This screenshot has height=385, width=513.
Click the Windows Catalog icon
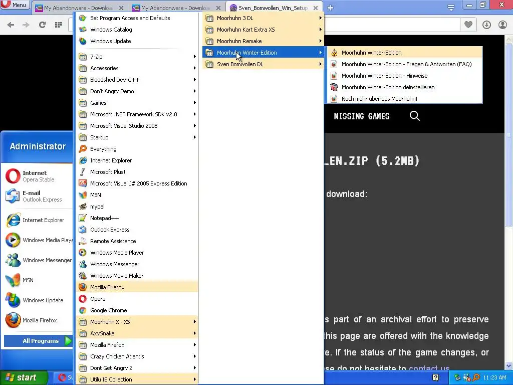tap(83, 30)
